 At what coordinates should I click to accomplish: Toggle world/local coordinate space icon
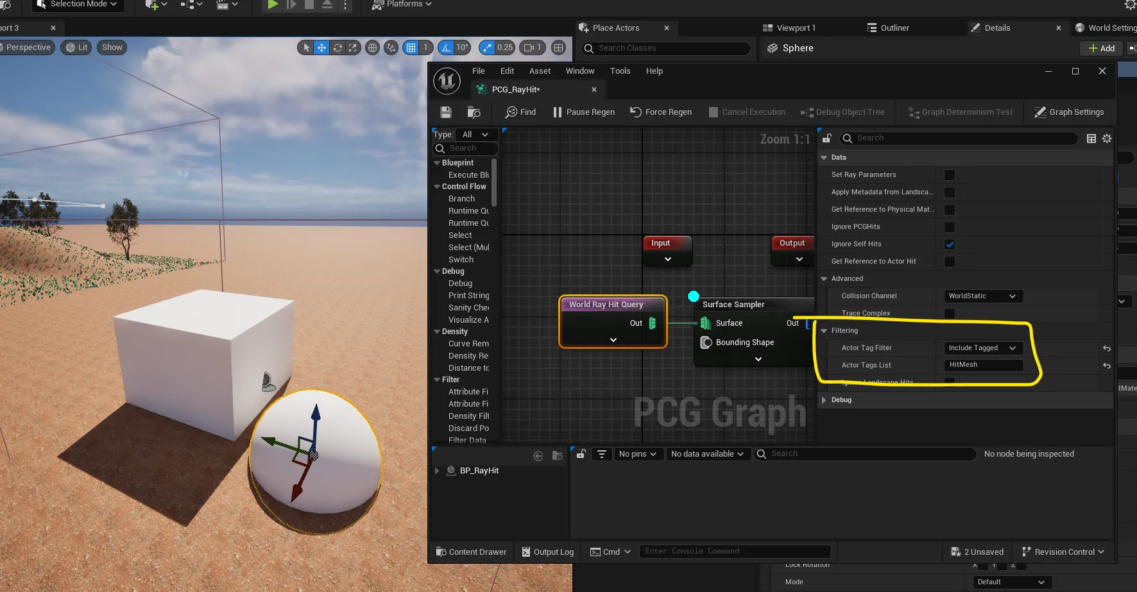[x=372, y=47]
